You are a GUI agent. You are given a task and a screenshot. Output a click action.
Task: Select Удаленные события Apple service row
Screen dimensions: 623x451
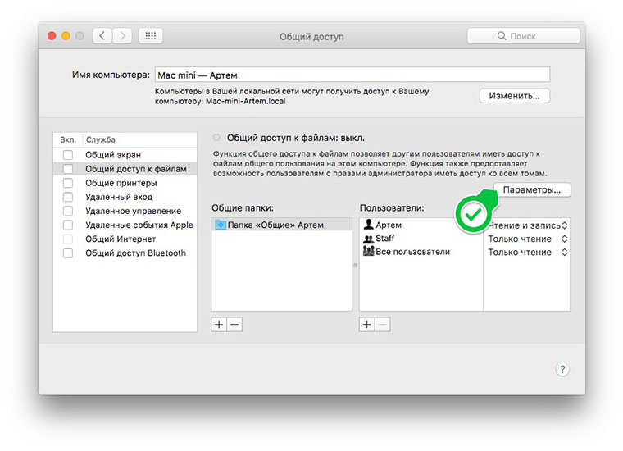point(125,225)
